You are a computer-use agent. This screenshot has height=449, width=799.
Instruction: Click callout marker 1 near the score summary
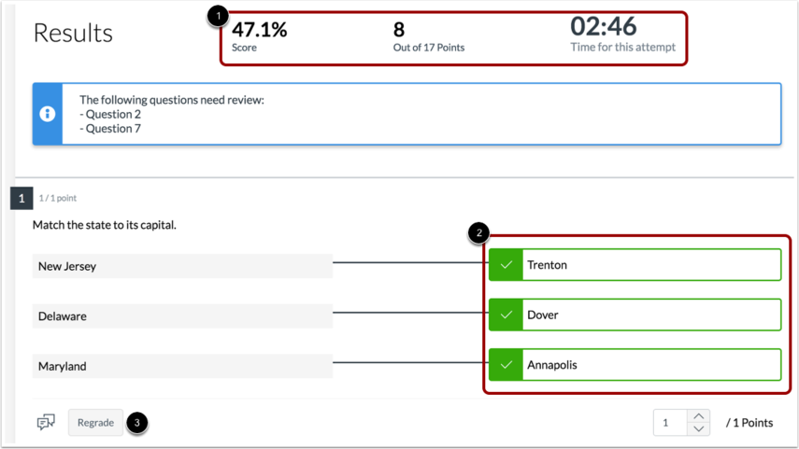[x=219, y=16]
